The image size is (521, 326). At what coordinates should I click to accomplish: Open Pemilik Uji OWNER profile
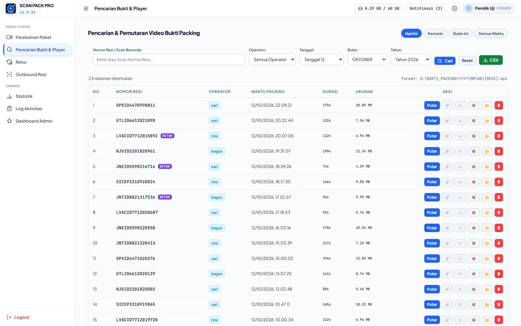tap(488, 8)
